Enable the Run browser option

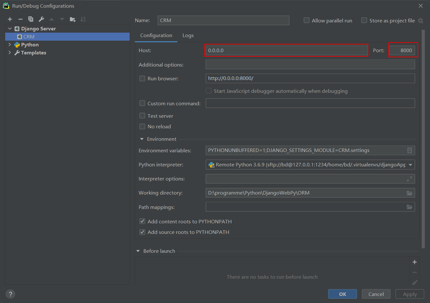(142, 78)
